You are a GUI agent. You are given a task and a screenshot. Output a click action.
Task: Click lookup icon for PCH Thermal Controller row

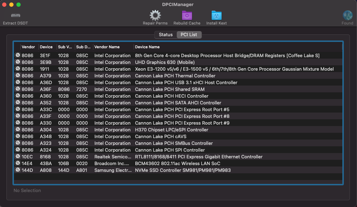18,75
